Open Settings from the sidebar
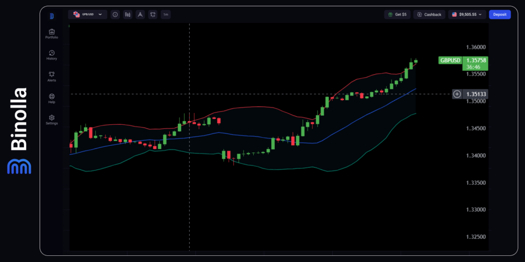 (52, 120)
